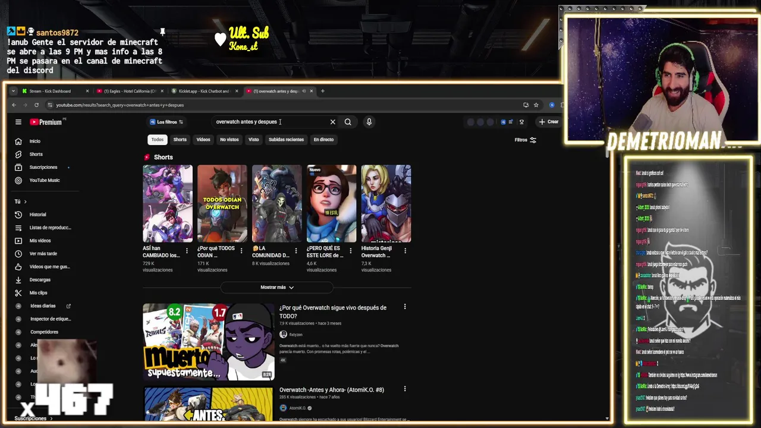Viewport: 761px width, 428px height.
Task: Open a new browser tab with plus
Action: tap(323, 91)
